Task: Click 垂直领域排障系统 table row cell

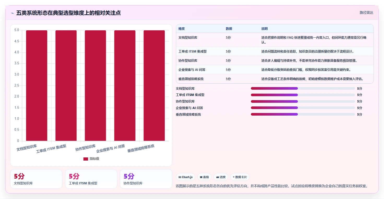Action: pyautogui.click(x=191, y=79)
